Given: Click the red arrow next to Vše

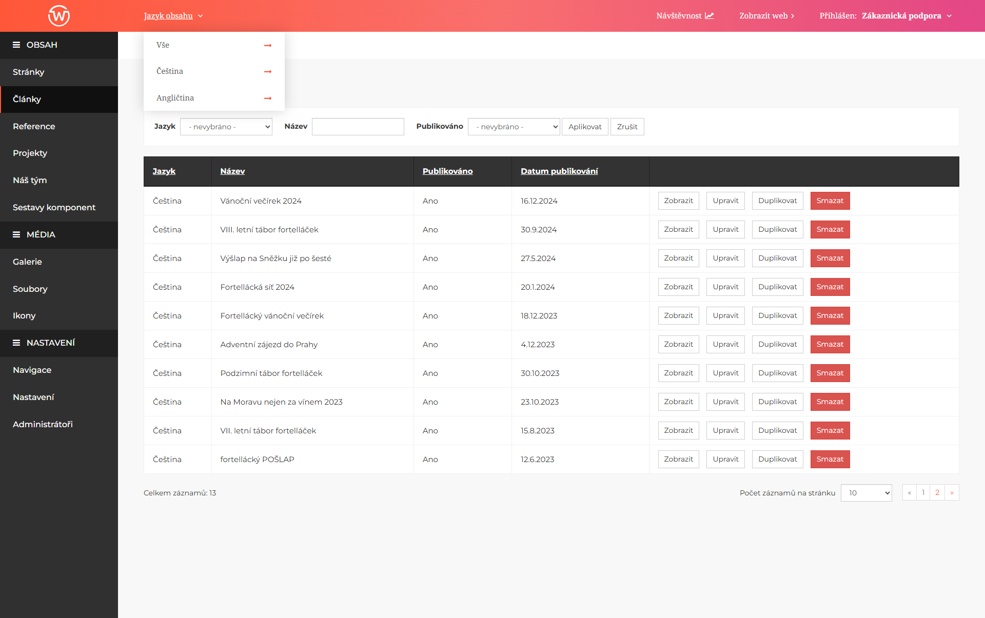Looking at the screenshot, I should pos(268,46).
